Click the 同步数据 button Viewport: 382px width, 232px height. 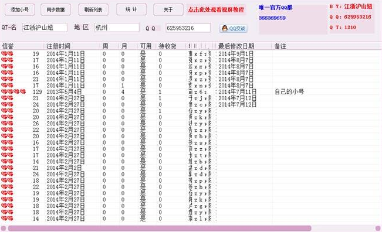point(56,10)
